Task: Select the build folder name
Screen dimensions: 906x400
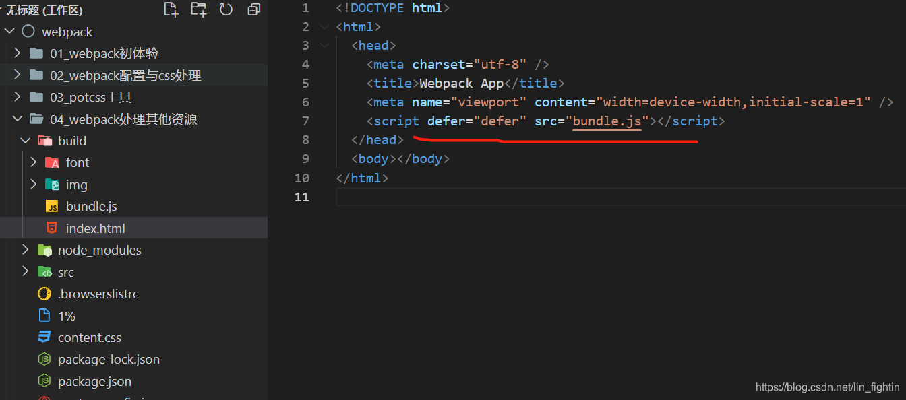Action: tap(72, 141)
